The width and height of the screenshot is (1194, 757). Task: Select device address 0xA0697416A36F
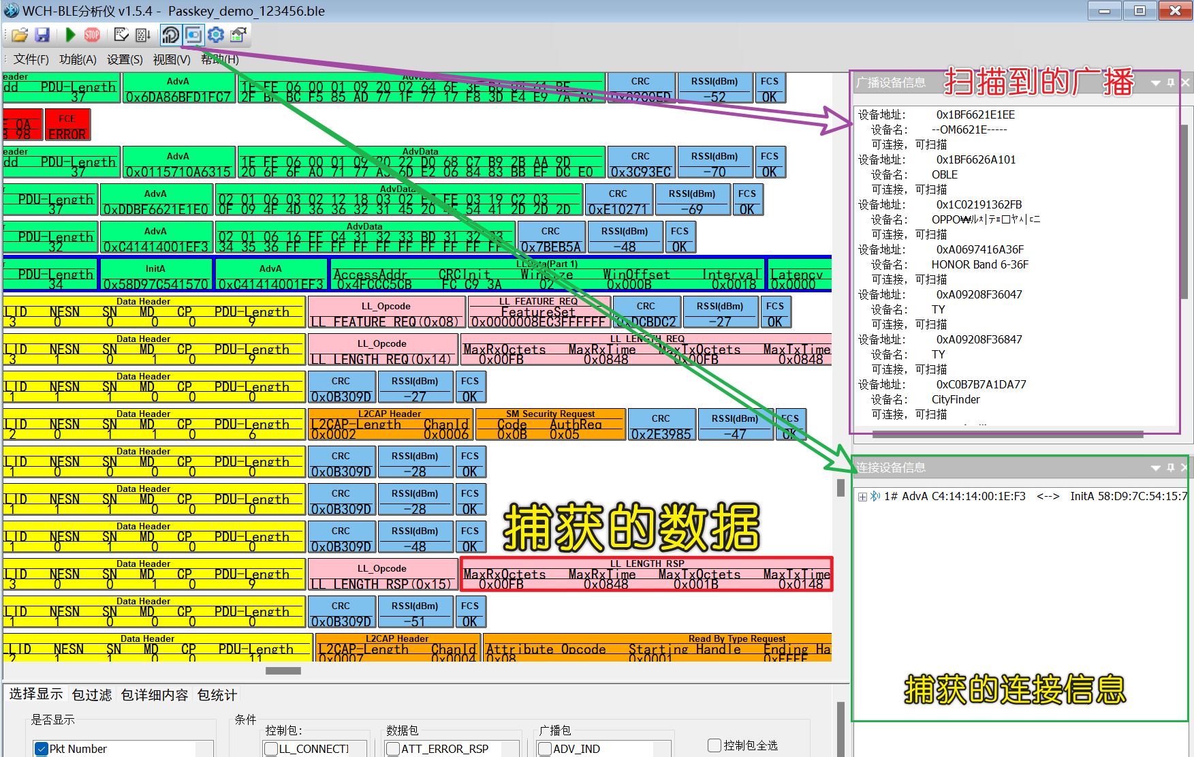(x=980, y=249)
